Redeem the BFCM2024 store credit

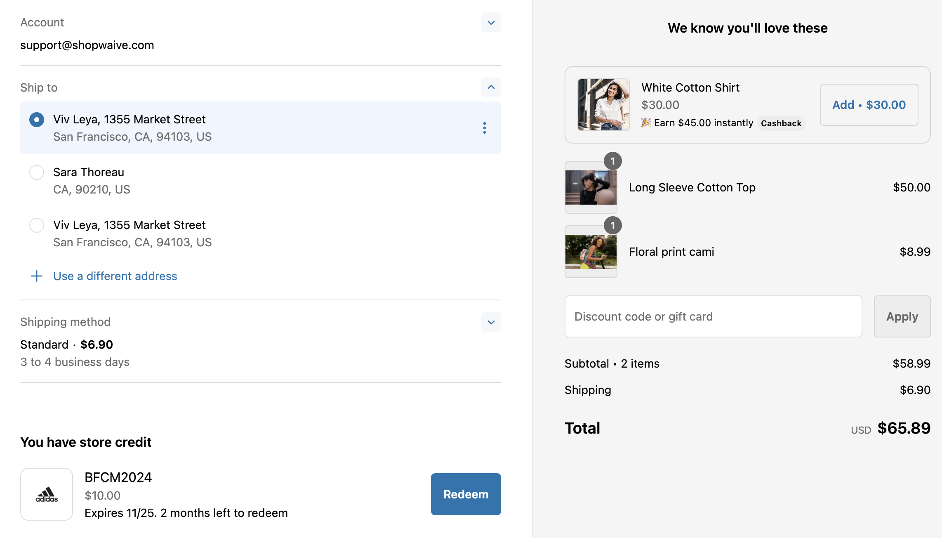click(x=466, y=494)
